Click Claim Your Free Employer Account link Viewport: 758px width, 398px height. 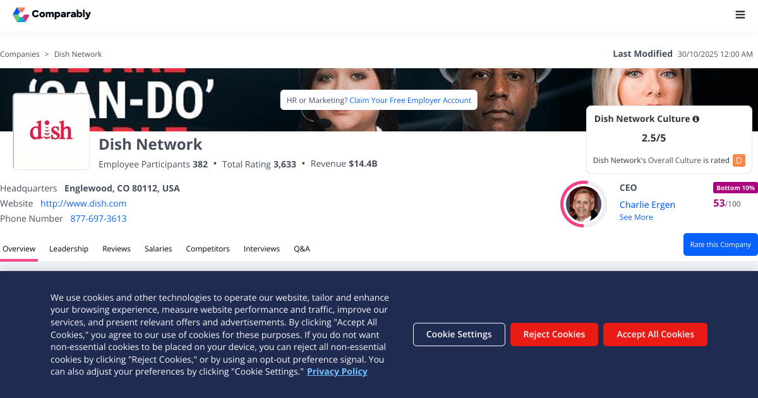coord(411,100)
